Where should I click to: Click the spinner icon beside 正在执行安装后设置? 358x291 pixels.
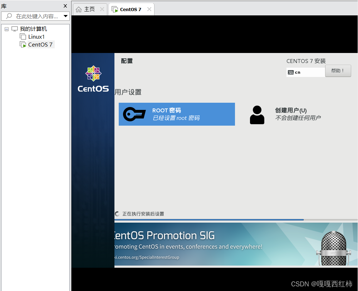point(117,214)
